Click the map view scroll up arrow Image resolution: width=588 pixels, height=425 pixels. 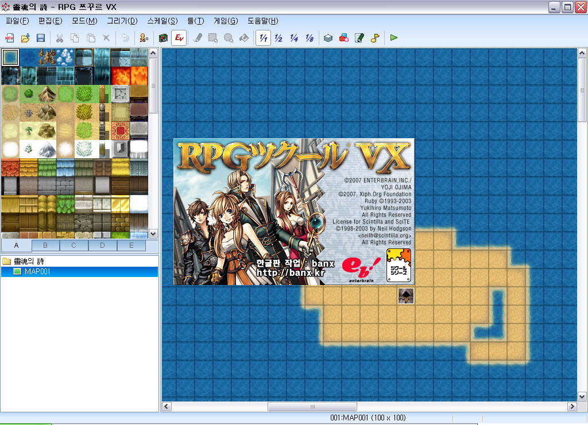(x=582, y=53)
